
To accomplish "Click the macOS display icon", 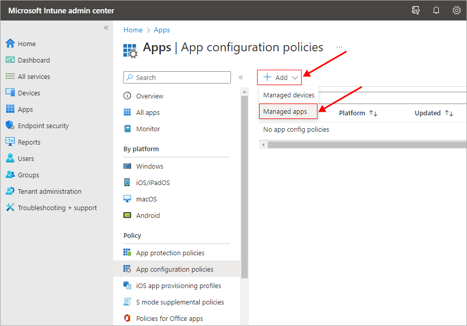I will tap(127, 199).
